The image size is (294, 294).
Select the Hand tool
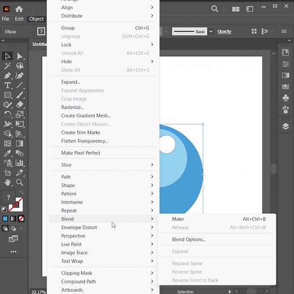[7, 182]
